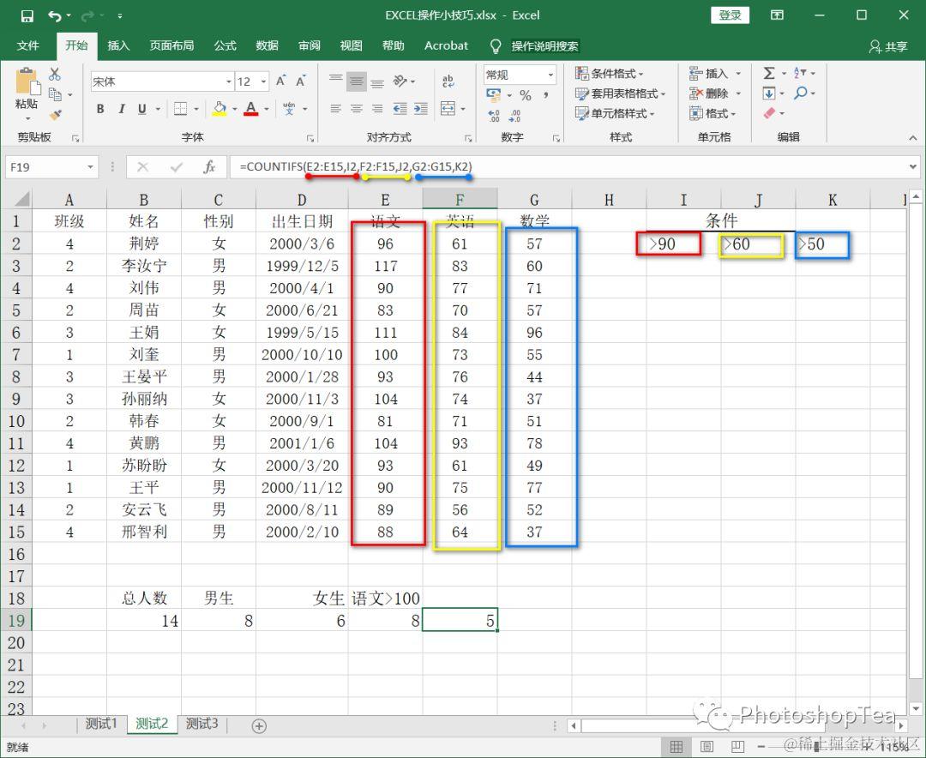Cut selection with the scissors icon
The width and height of the screenshot is (926, 758).
[x=55, y=74]
